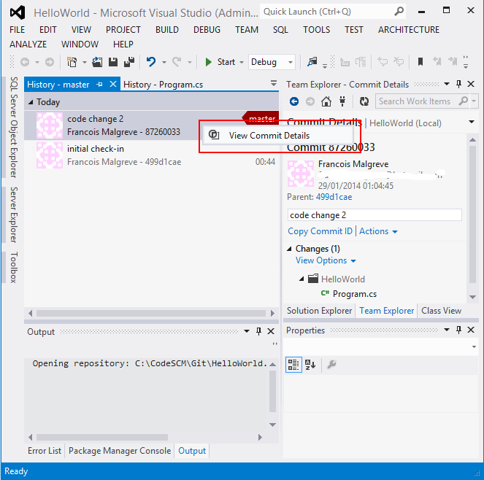Close the History - master tab
484x480 pixels.
point(113,84)
